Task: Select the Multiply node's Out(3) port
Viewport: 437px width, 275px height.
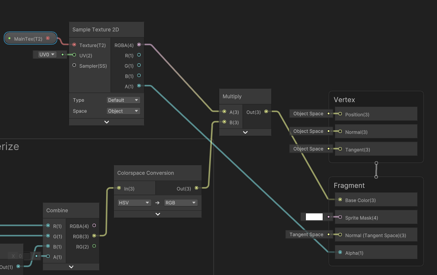Action: tap(266, 112)
